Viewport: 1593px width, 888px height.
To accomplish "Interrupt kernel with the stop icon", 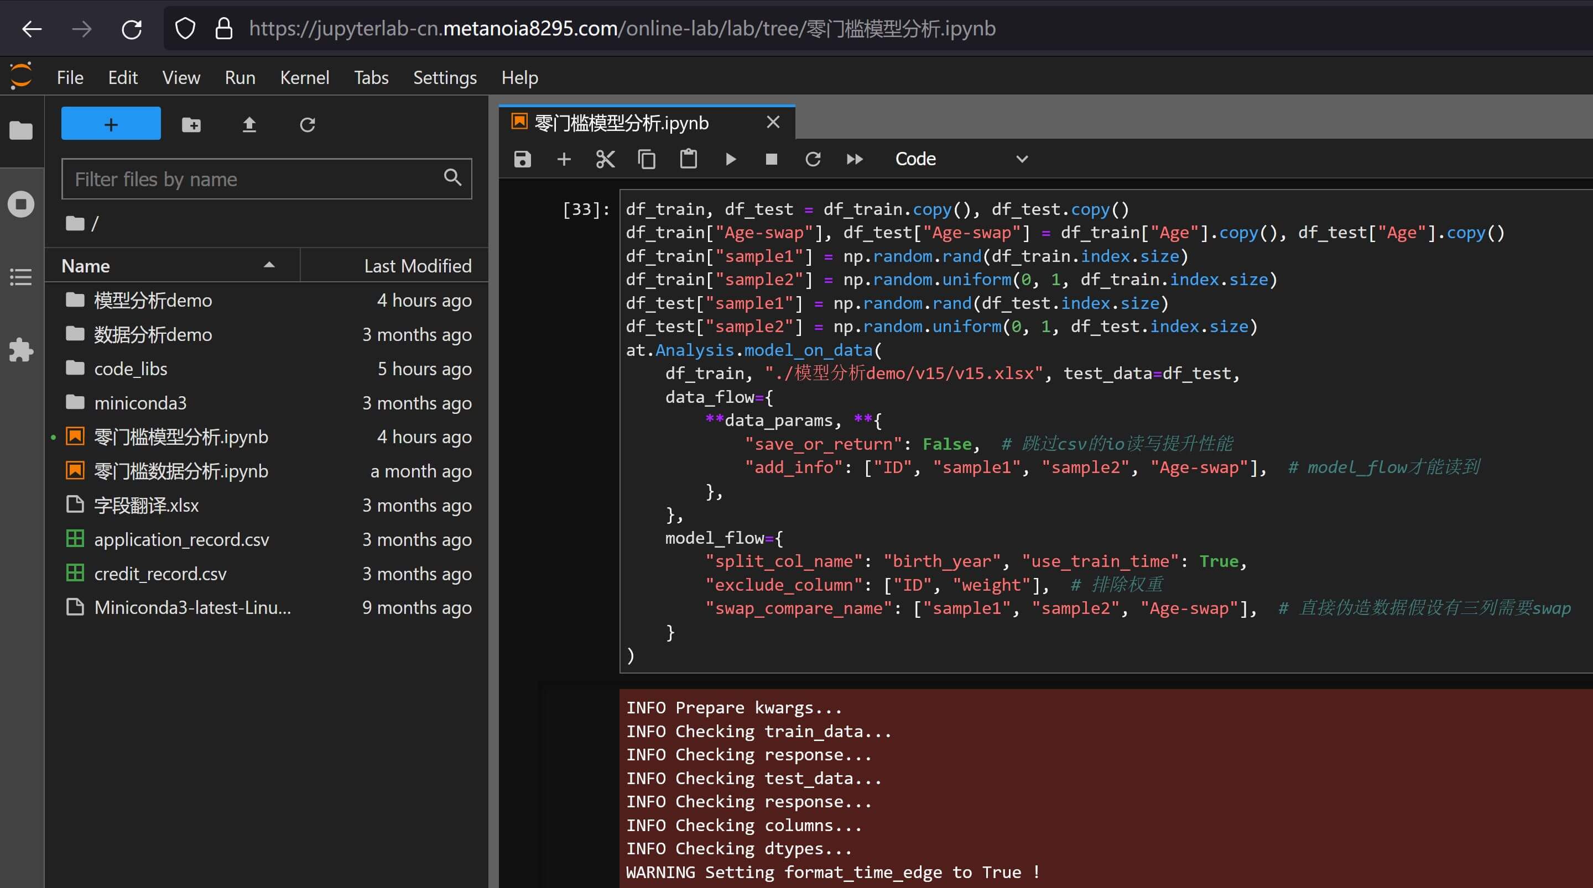I will [x=771, y=160].
